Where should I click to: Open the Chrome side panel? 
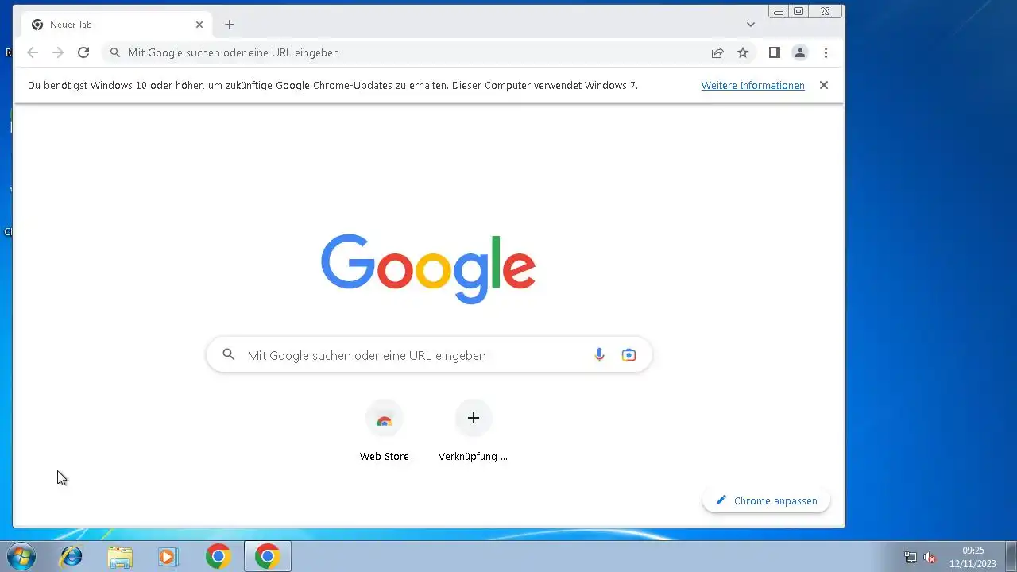coord(775,52)
